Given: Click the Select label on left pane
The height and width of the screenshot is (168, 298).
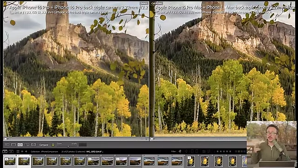Looking at the screenshot, I should click(x=144, y=3).
